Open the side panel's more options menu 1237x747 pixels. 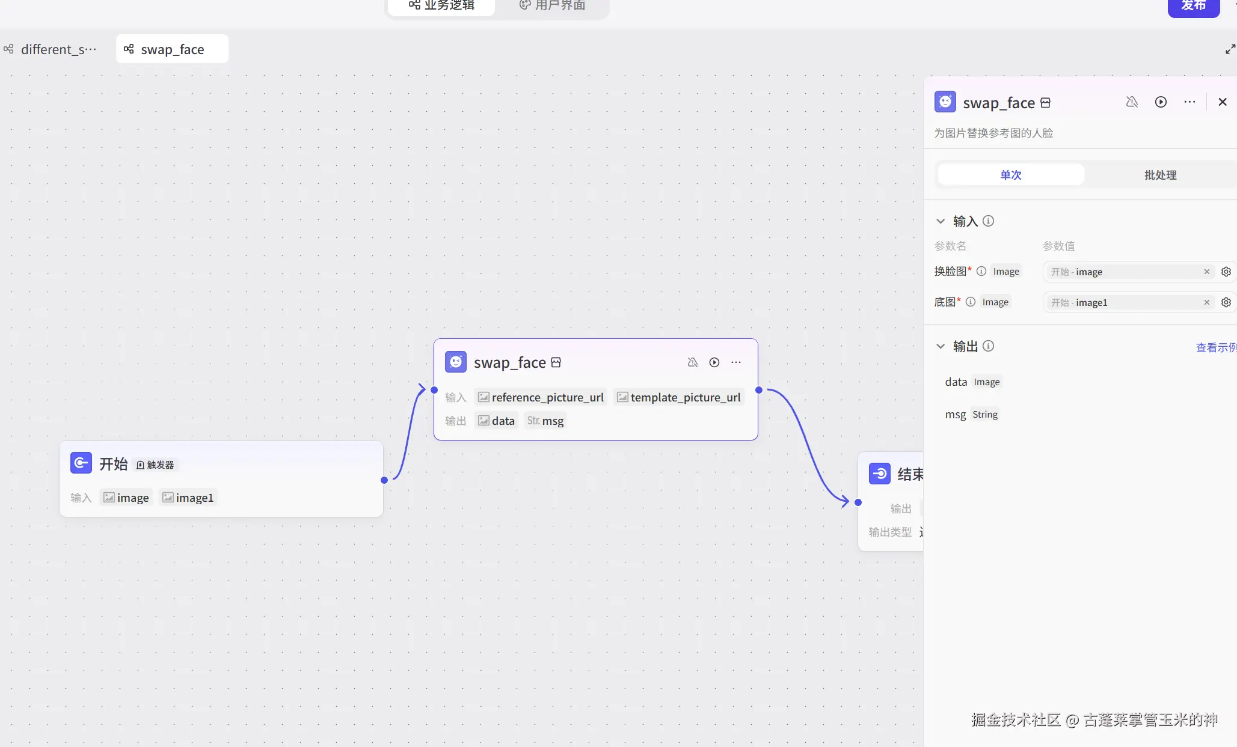click(1189, 102)
